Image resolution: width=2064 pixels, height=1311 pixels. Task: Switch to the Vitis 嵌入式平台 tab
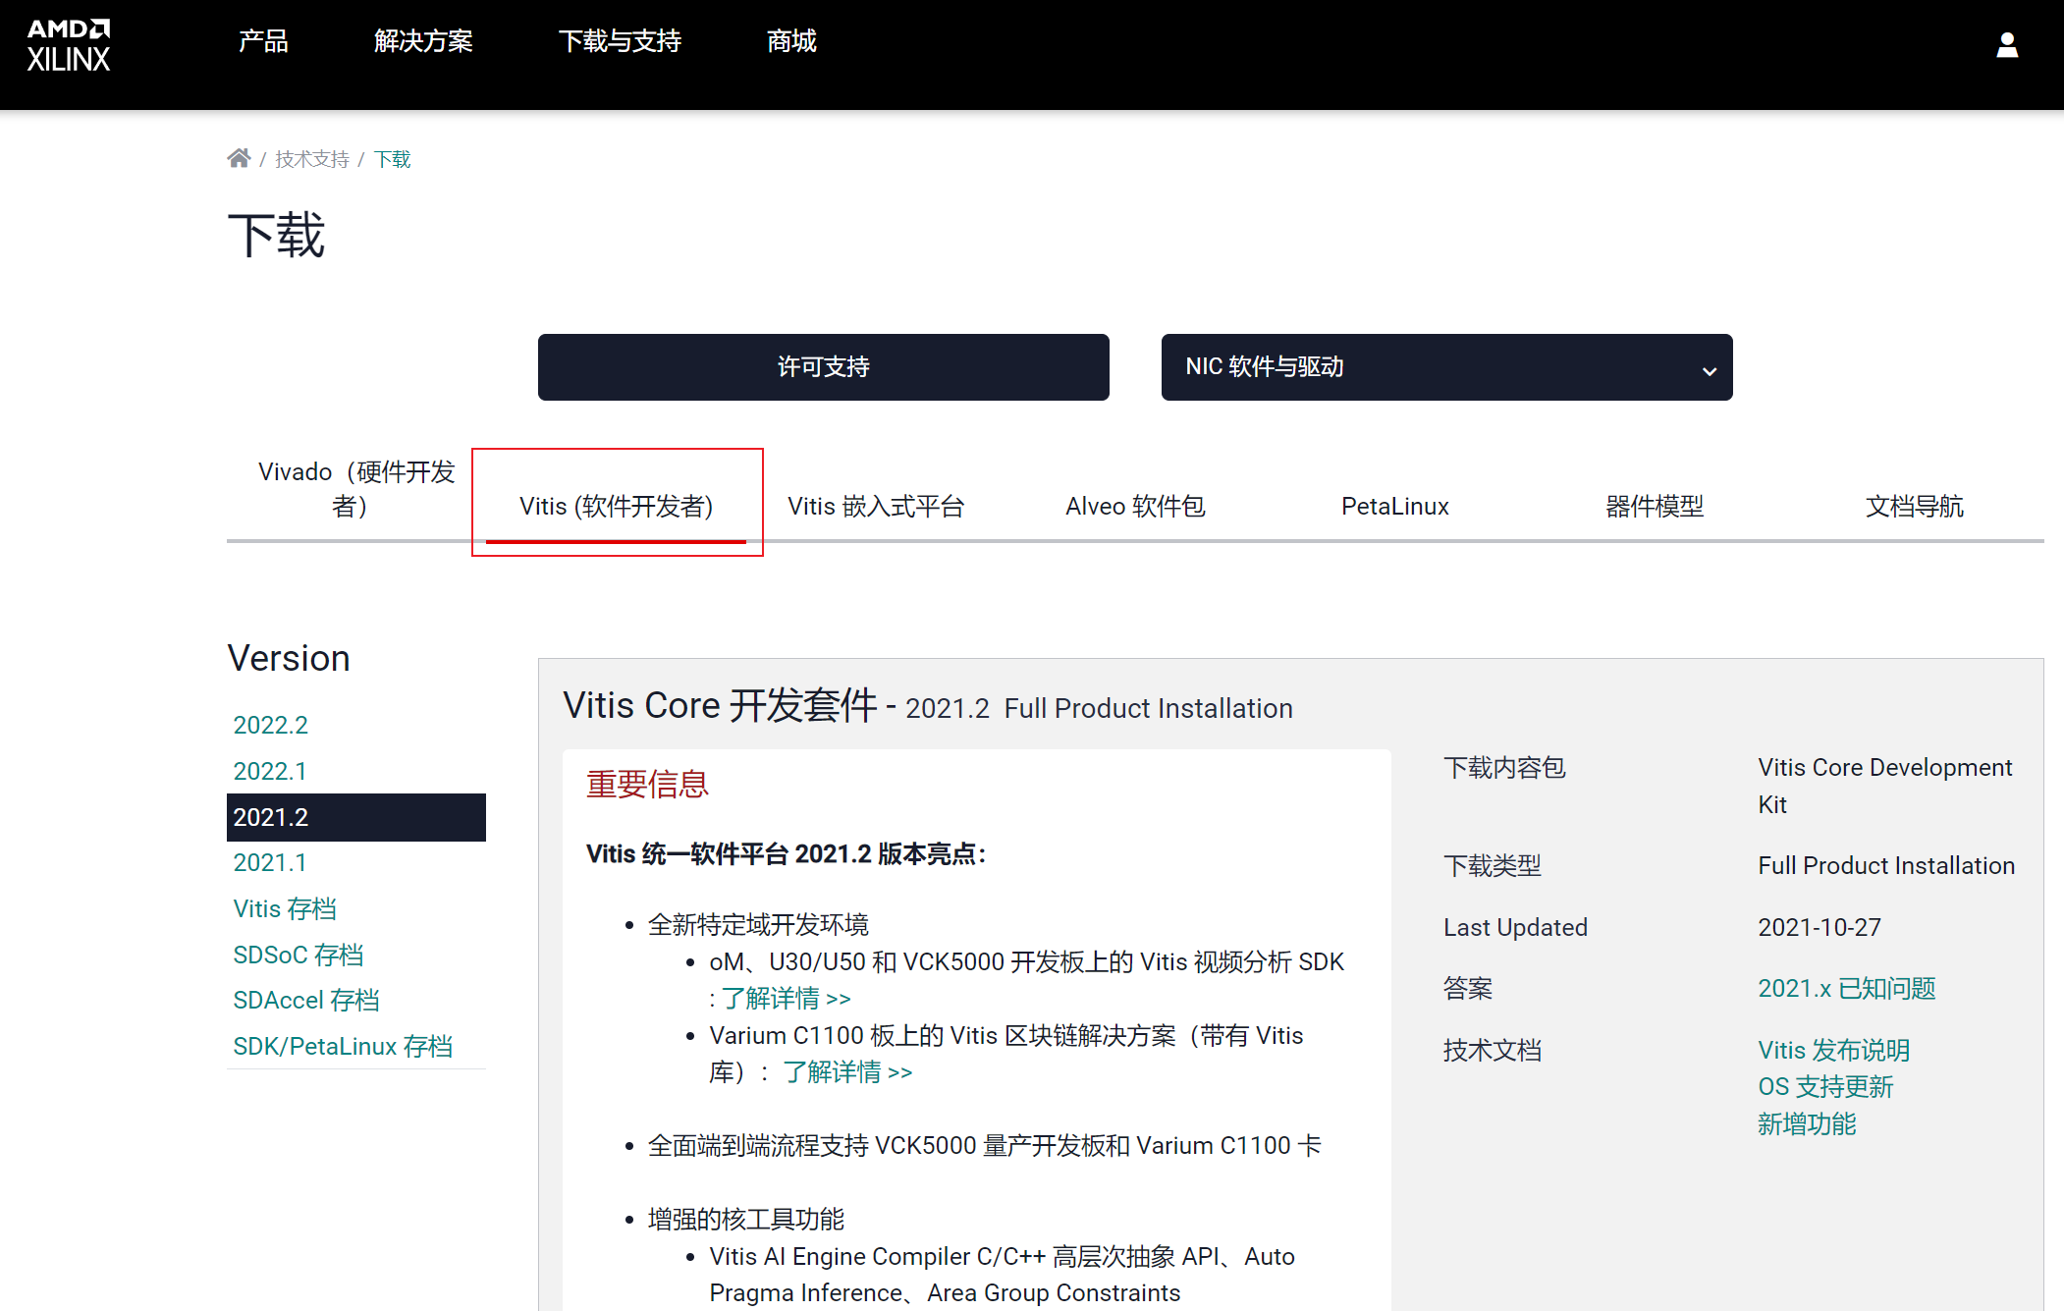coord(876,507)
